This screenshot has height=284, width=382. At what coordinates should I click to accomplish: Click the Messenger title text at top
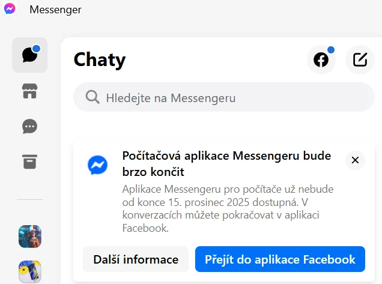(x=55, y=10)
